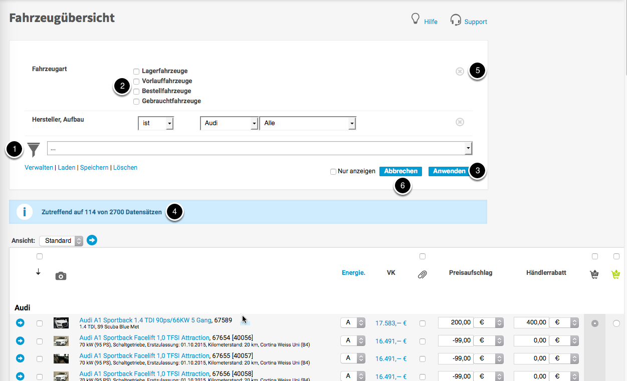Screen dimensions: 627x381
Task: Click the green shopping basket icon
Action: coord(616,274)
